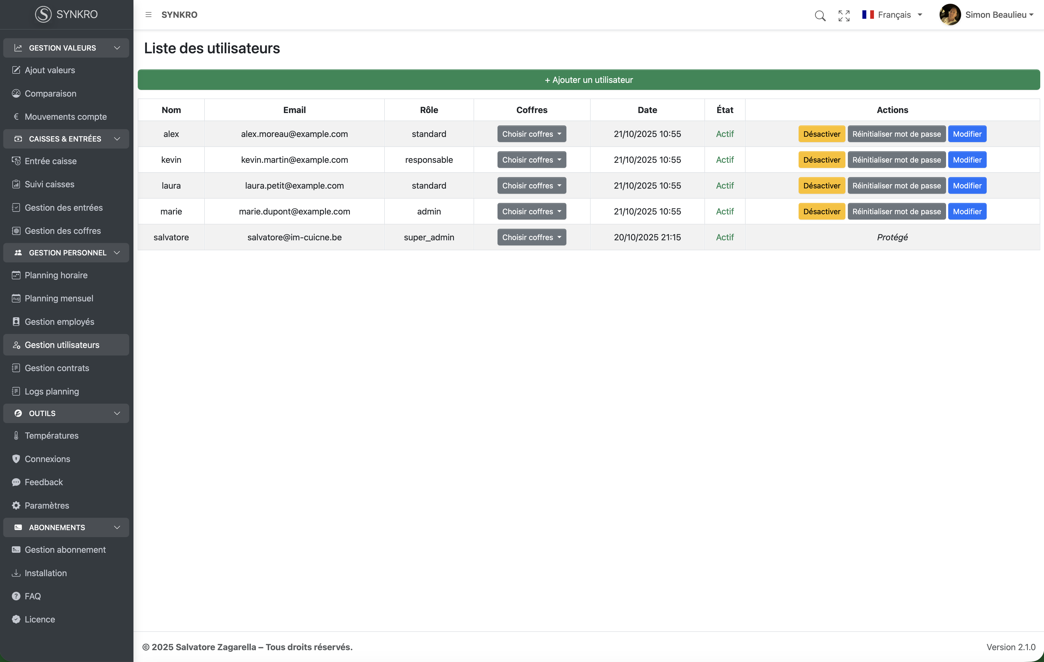Open Choisir coffres dropdown for kevin
The image size is (1044, 662).
point(531,160)
